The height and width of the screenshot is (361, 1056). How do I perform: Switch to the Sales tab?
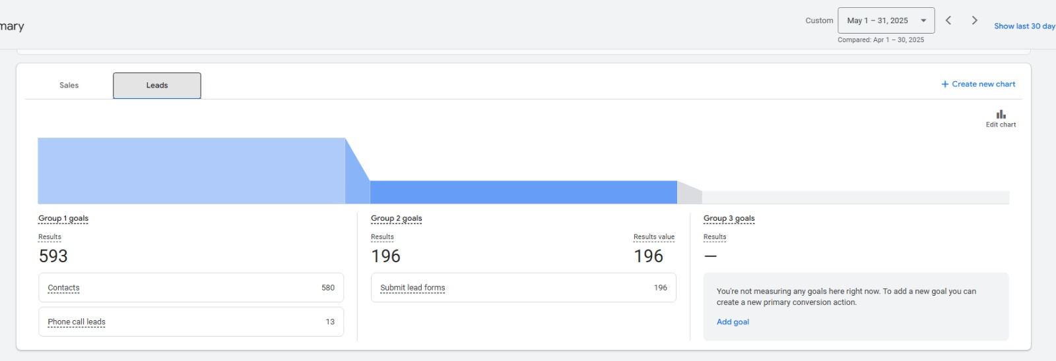tap(69, 86)
